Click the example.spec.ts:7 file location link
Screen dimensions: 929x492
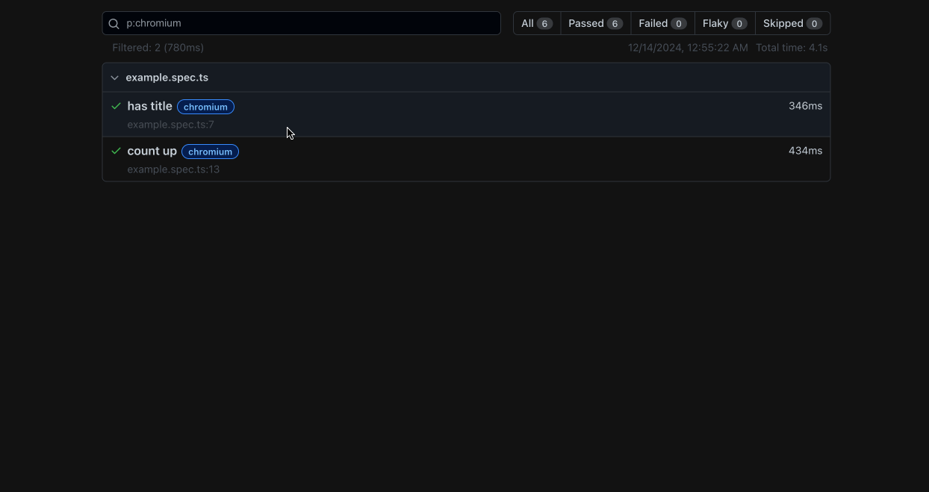170,124
